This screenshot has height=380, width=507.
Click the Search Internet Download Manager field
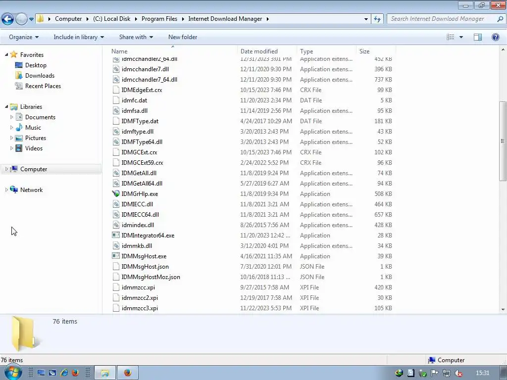(442, 19)
